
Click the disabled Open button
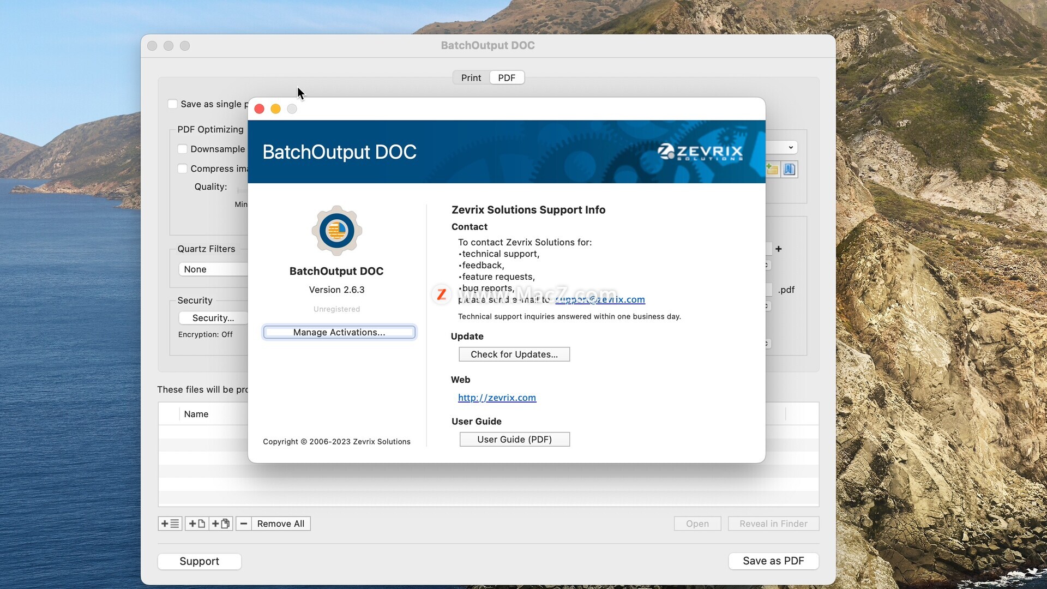pyautogui.click(x=697, y=524)
